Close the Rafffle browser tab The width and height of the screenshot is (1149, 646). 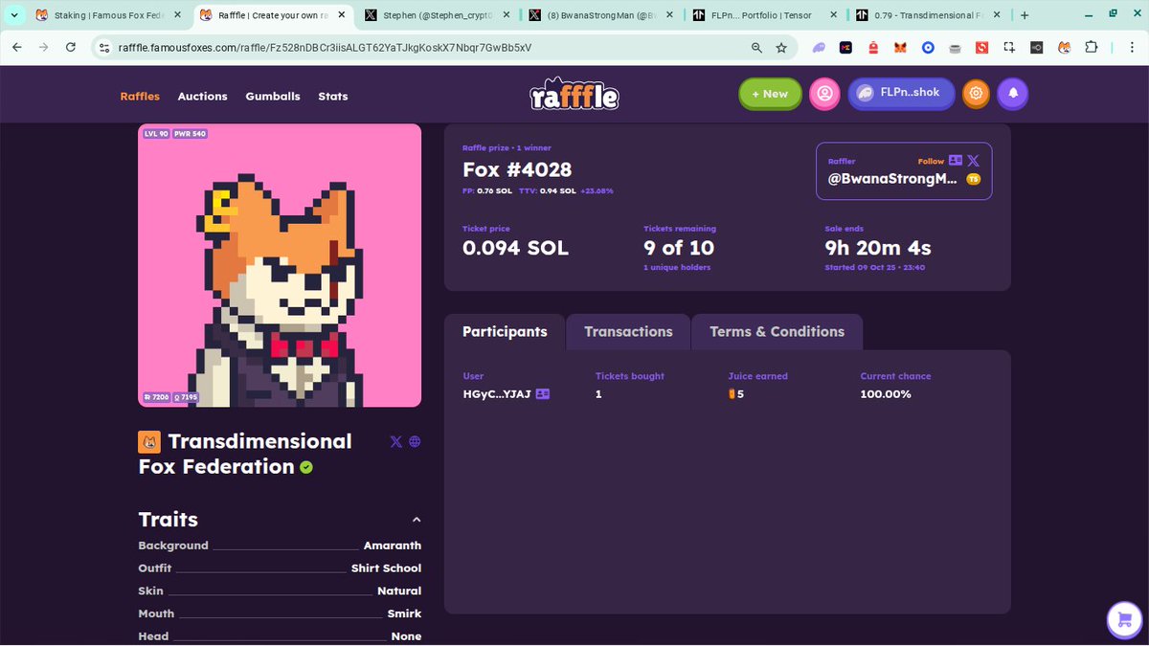[342, 15]
